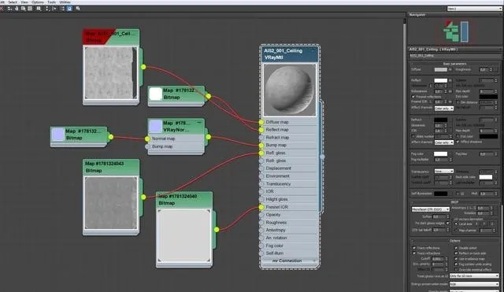Click output socket of Map #1781324040 node
This screenshot has width=504, height=292.
217,229
